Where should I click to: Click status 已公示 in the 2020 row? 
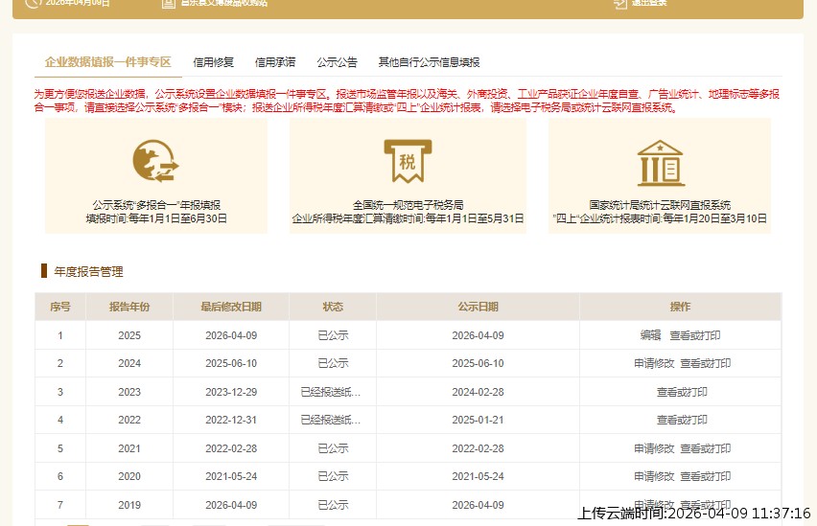point(333,476)
